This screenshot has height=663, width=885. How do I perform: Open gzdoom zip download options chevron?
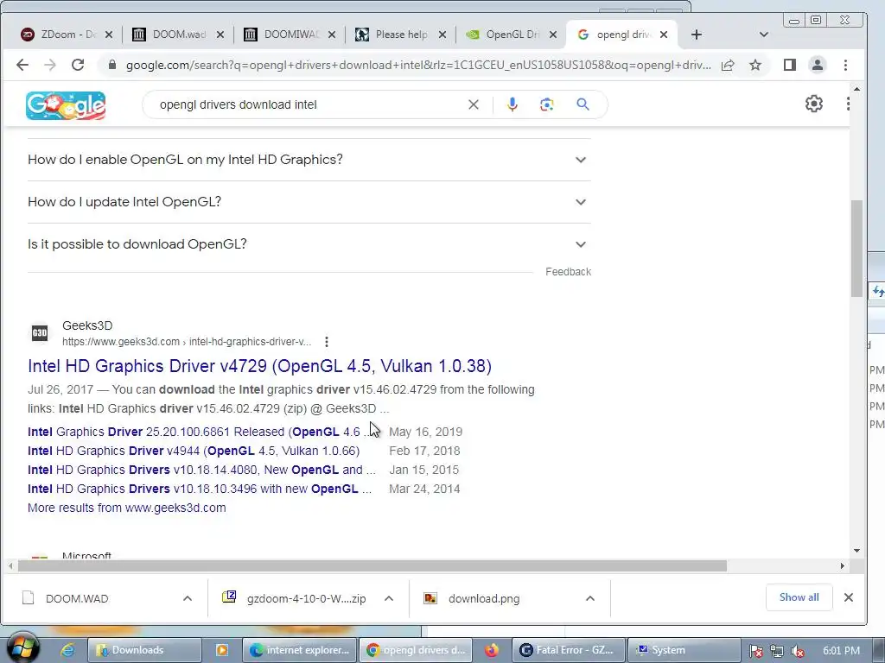(388, 598)
